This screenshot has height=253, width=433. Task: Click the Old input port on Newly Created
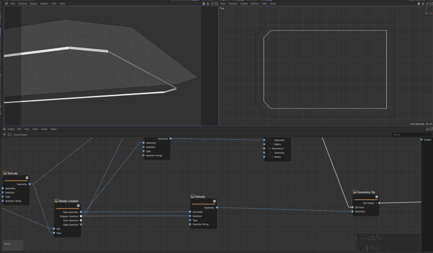point(54,229)
